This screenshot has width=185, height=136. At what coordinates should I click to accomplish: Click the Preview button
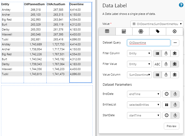point(171,126)
